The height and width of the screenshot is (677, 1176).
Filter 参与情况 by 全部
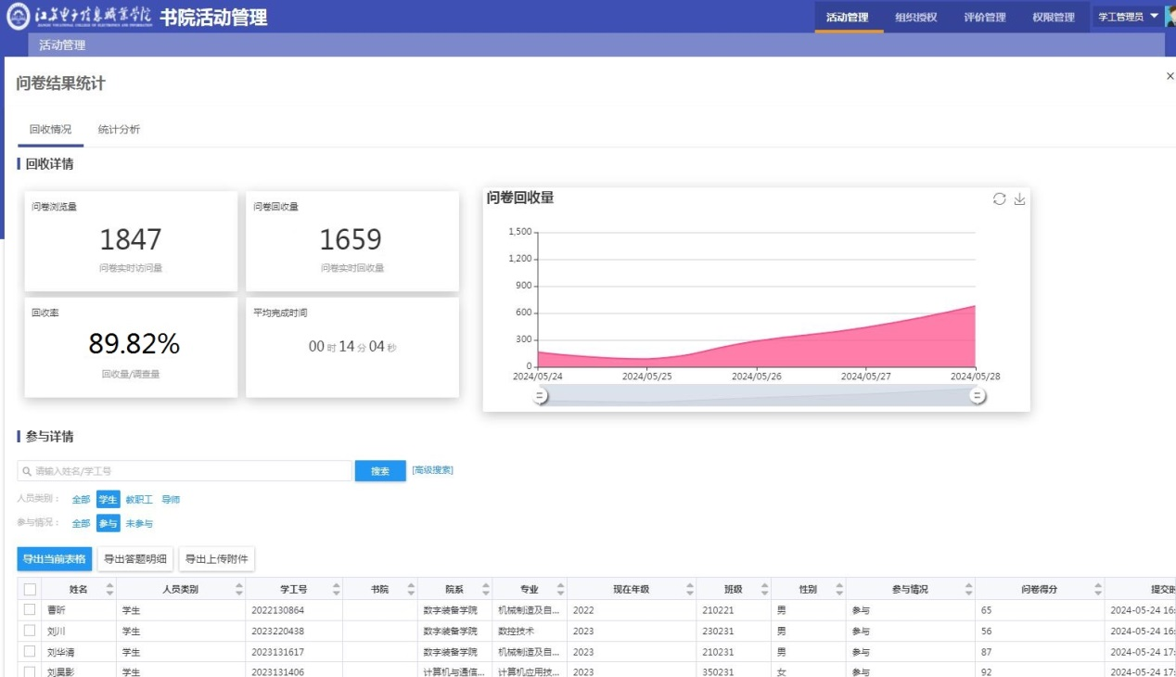[x=82, y=524]
